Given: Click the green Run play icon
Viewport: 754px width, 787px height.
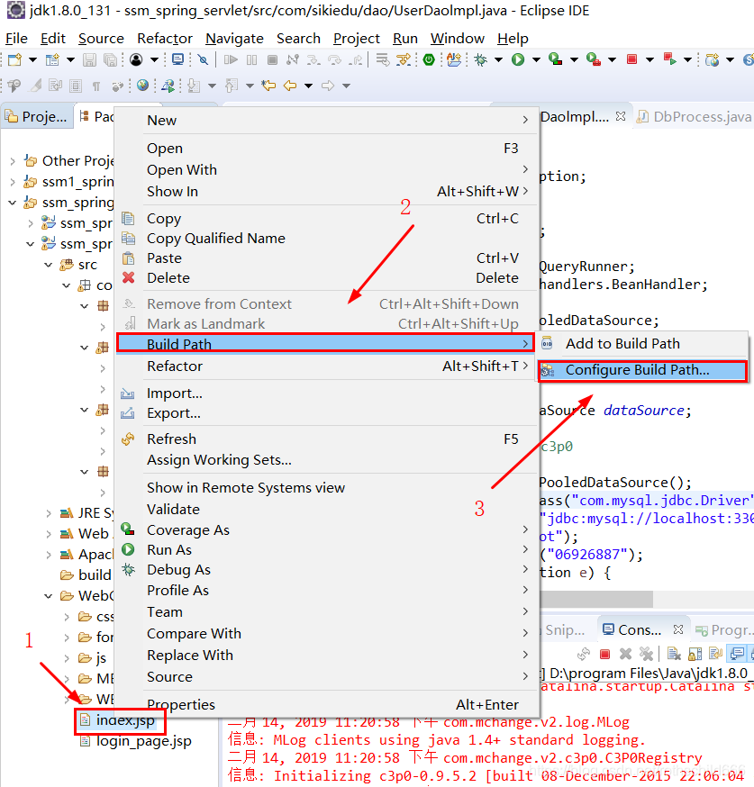Looking at the screenshot, I should pyautogui.click(x=518, y=59).
